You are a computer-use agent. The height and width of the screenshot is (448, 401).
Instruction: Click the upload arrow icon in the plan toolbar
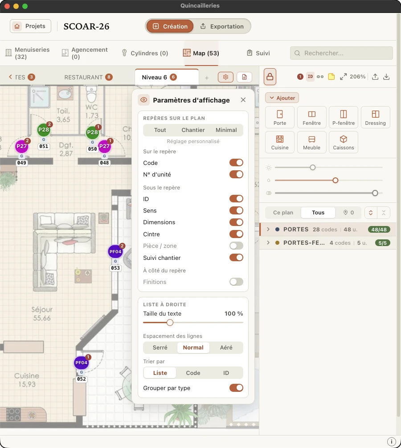point(375,77)
